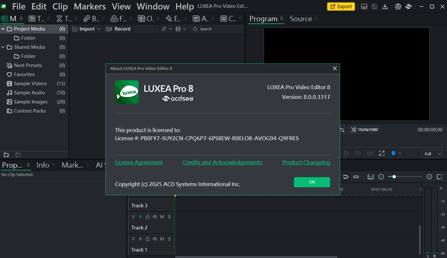
Task: Toggle the timeline magnet snapping icon
Action: 346,177
